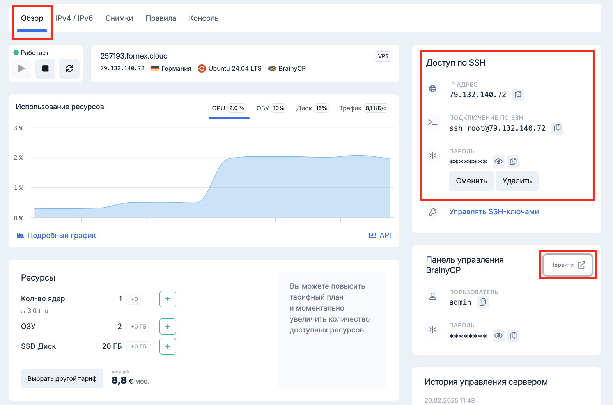Copy the IP address 79.132.140.72 in SSH panel
This screenshot has width=613, height=405.
[x=518, y=95]
